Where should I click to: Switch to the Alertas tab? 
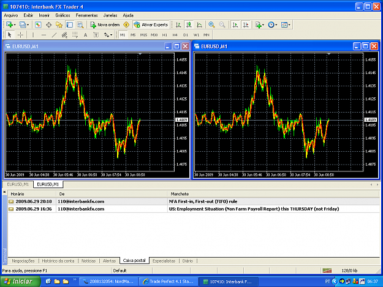tap(109, 261)
